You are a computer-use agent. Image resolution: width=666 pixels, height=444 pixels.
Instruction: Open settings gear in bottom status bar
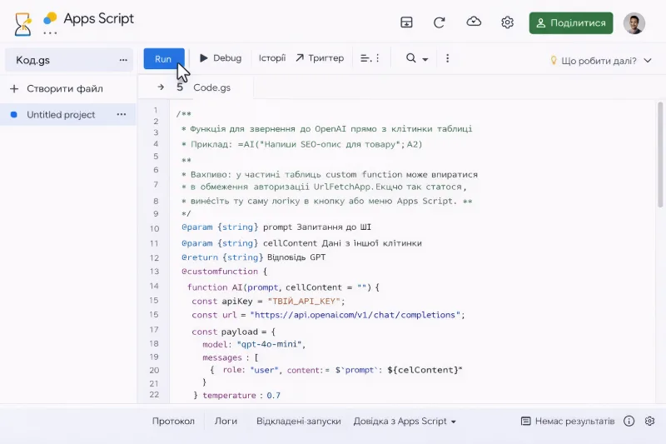click(649, 421)
